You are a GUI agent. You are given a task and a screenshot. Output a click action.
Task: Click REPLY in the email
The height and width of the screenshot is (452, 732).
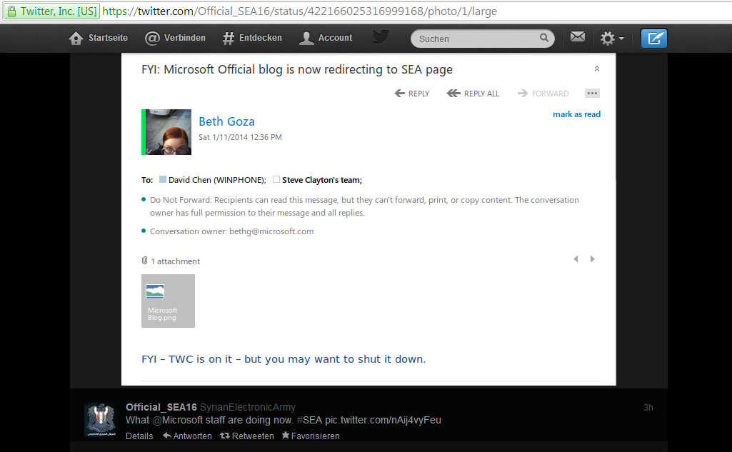[412, 94]
